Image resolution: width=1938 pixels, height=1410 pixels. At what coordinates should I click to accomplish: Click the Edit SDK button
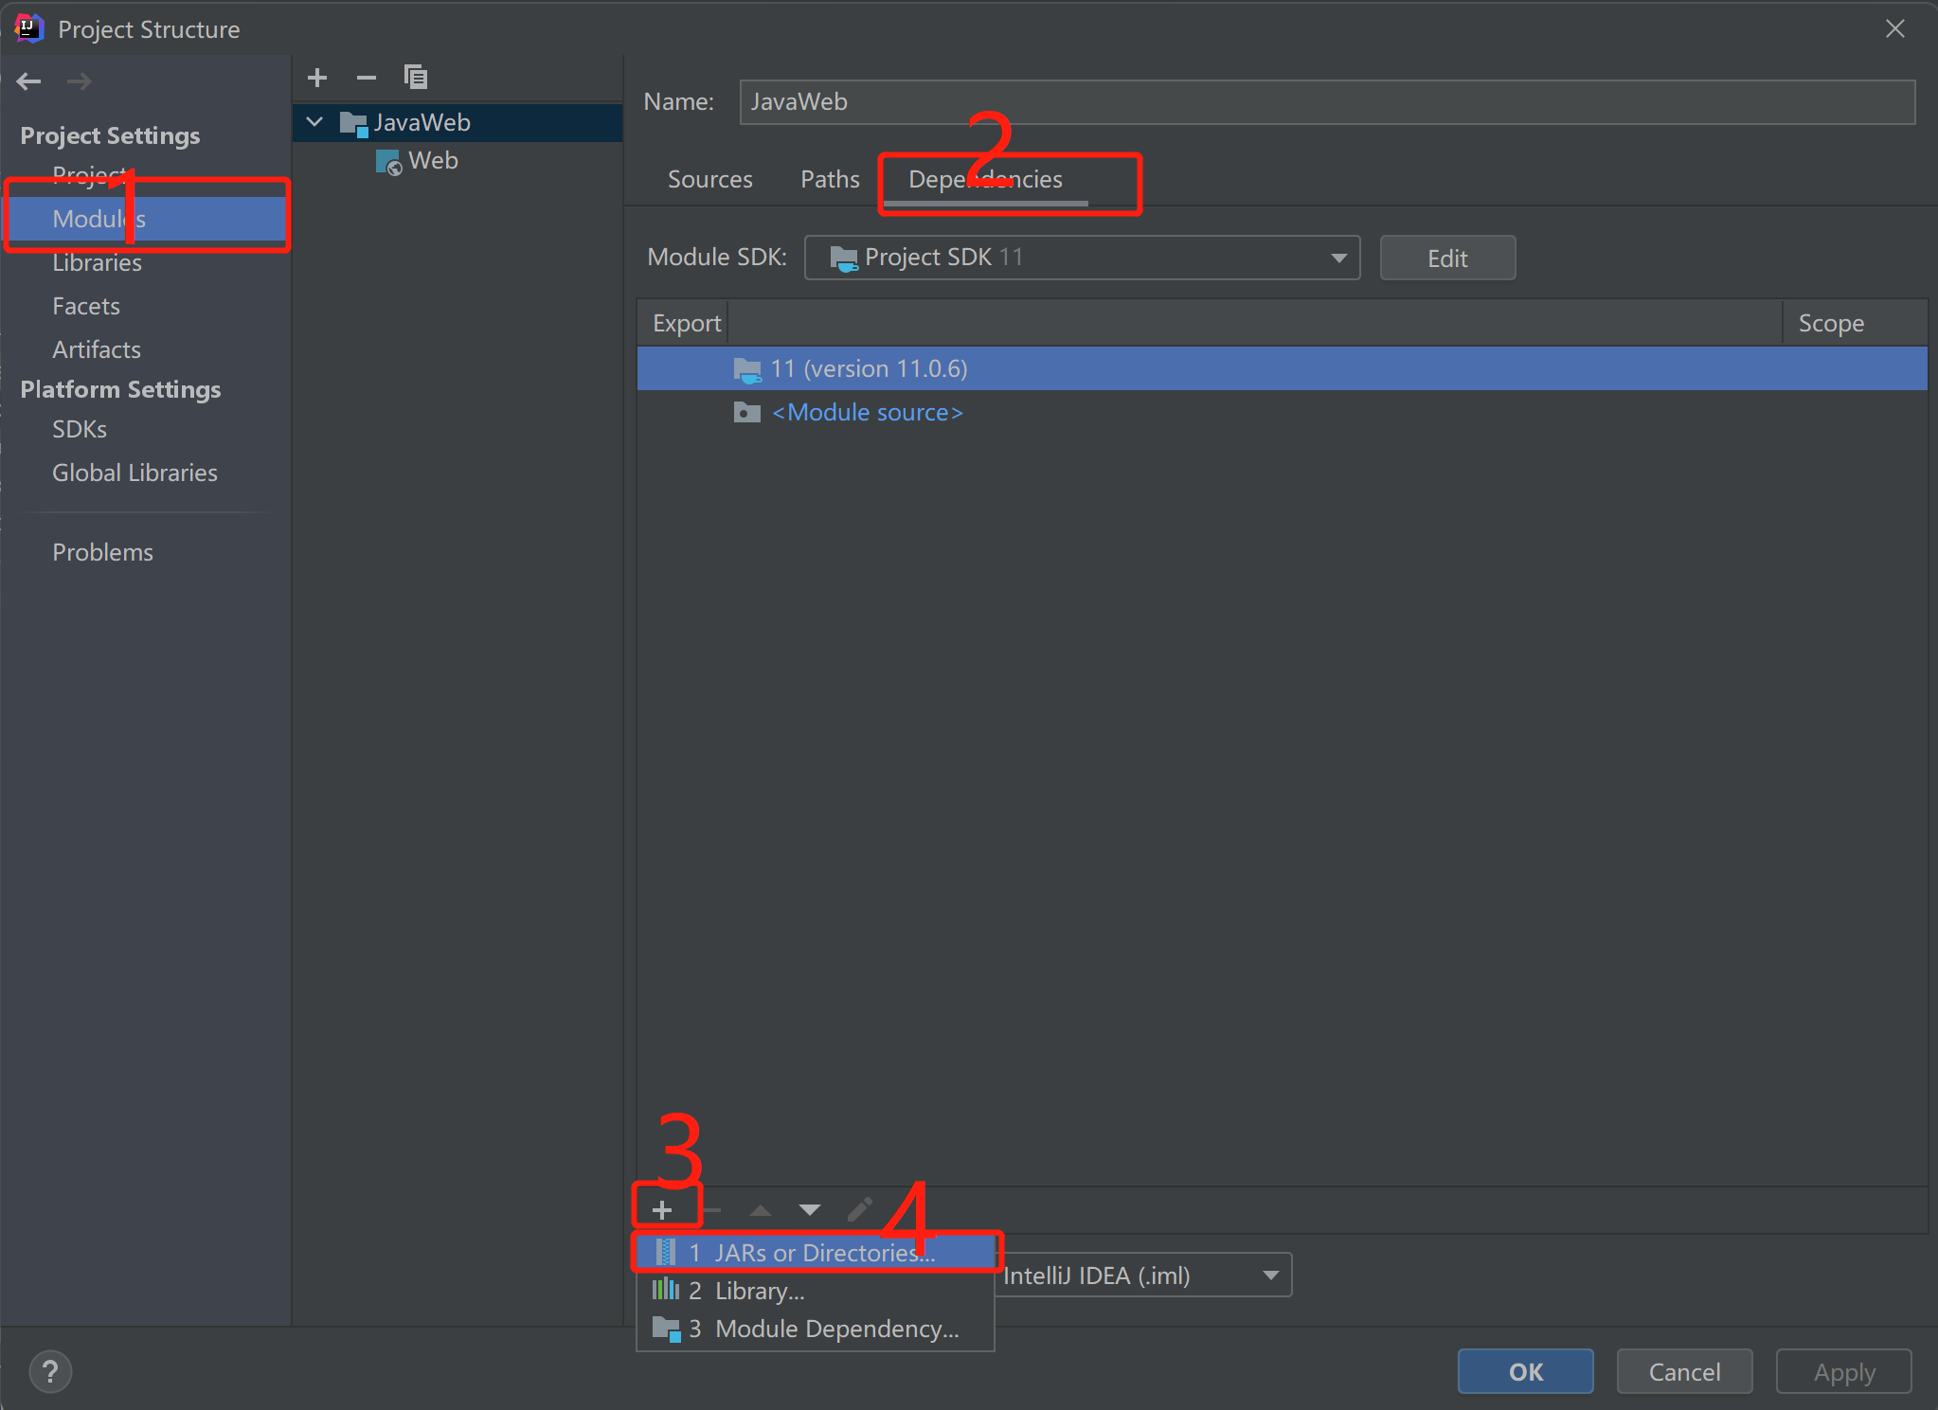pos(1446,259)
